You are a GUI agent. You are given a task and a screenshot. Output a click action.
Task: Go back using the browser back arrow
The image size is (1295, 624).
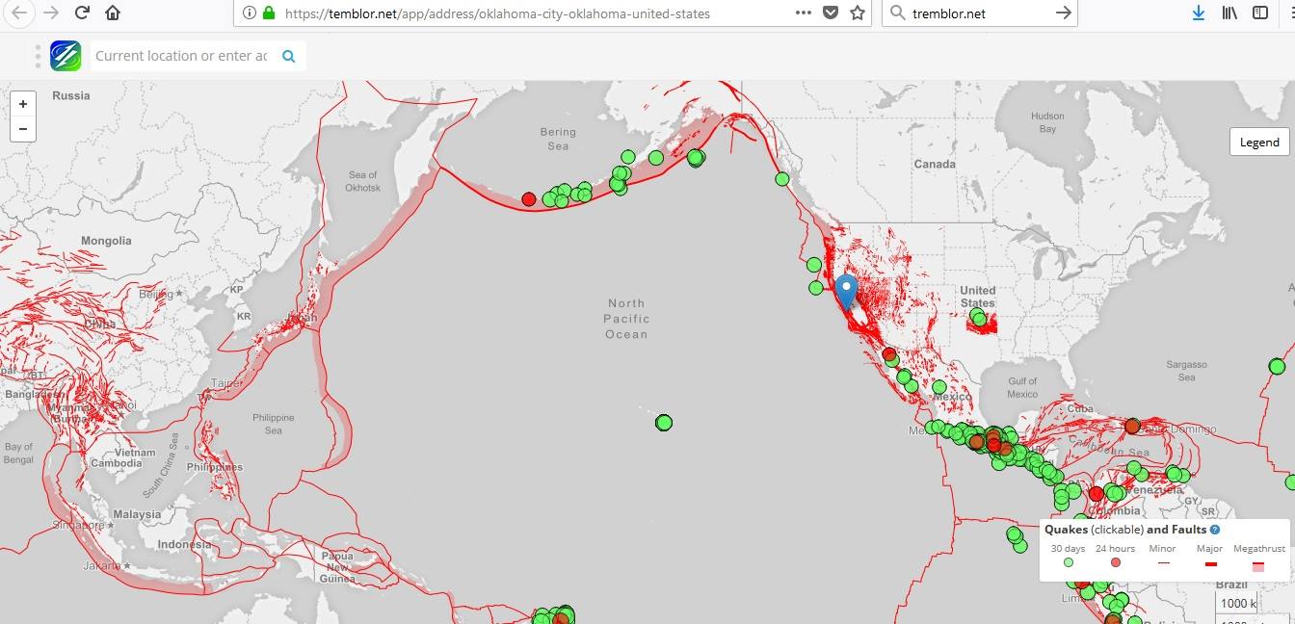[x=19, y=13]
